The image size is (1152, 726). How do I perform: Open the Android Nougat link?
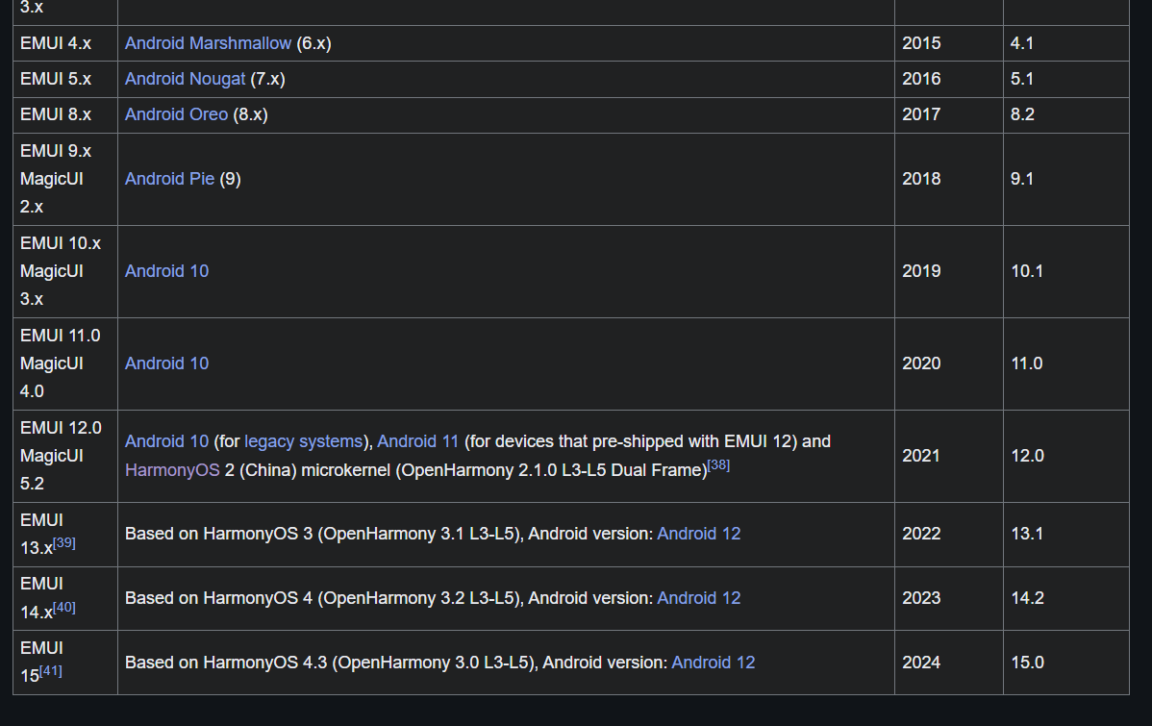click(186, 79)
